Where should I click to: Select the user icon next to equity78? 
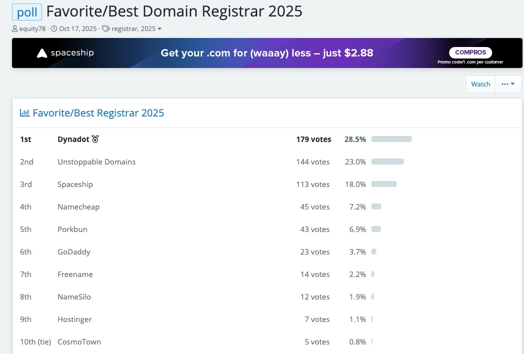[15, 28]
